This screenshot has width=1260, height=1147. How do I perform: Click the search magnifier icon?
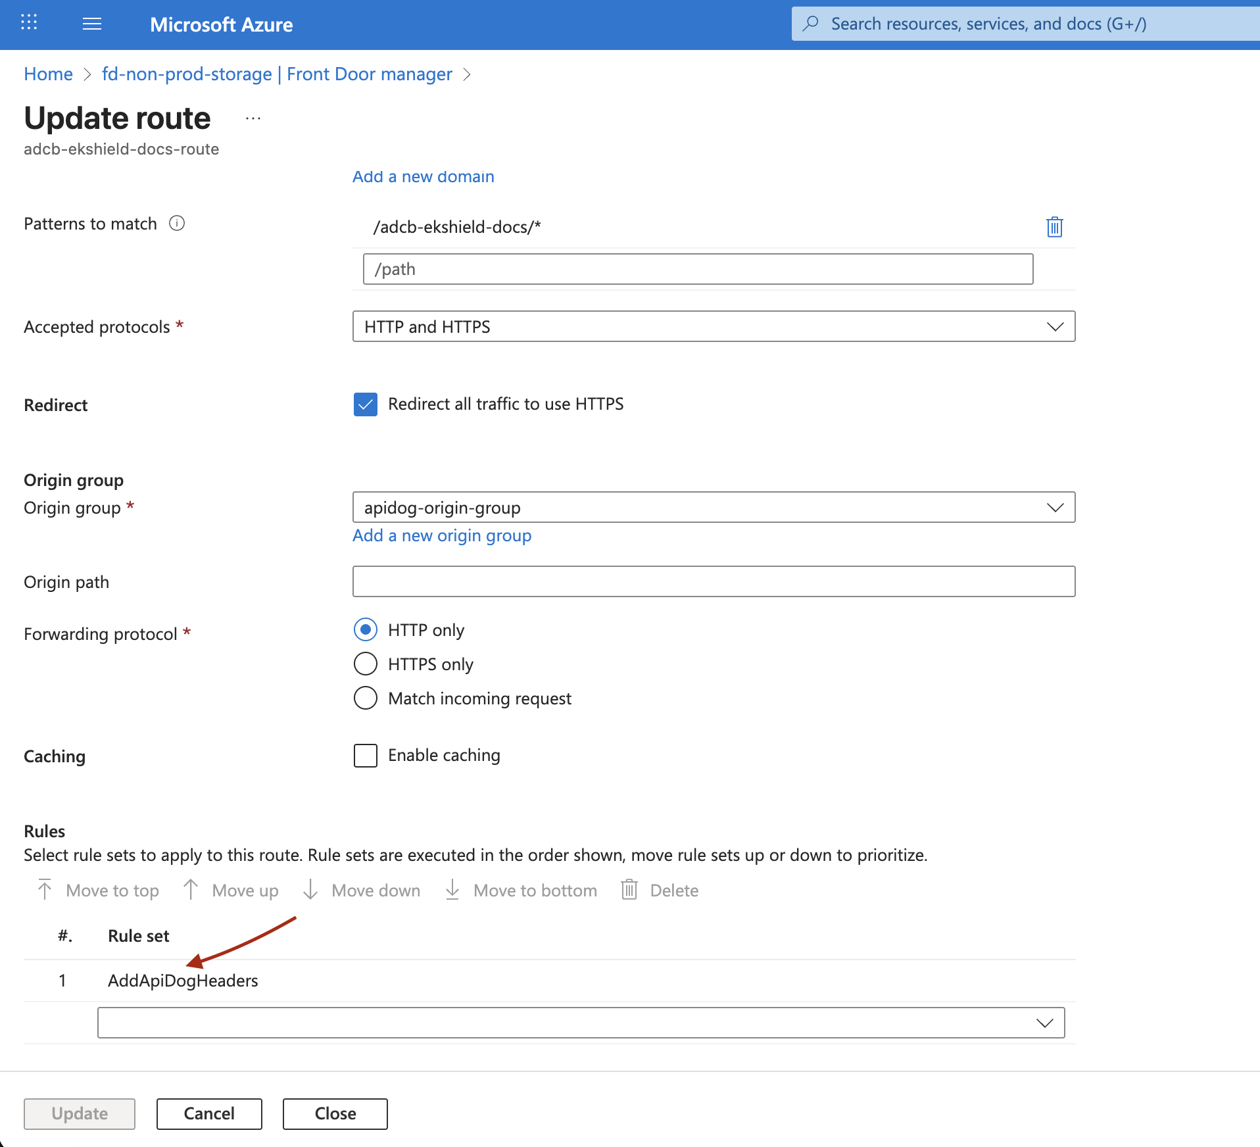812,24
